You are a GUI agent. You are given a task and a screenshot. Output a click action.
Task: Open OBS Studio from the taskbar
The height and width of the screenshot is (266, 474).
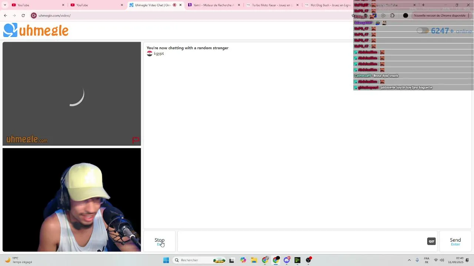308,260
